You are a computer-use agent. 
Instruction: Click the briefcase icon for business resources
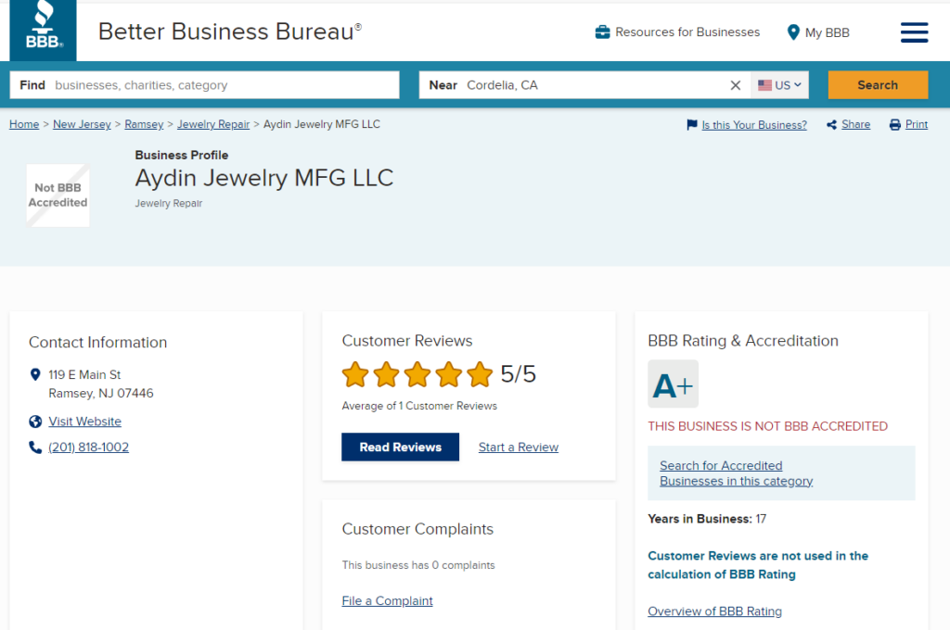pos(602,32)
